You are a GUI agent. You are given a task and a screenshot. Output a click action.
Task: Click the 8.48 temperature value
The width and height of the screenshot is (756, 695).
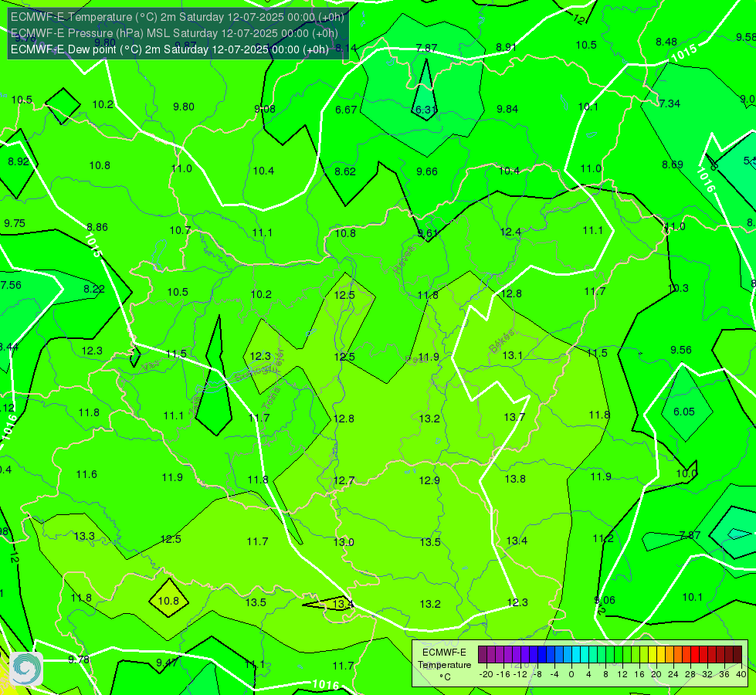(x=666, y=42)
